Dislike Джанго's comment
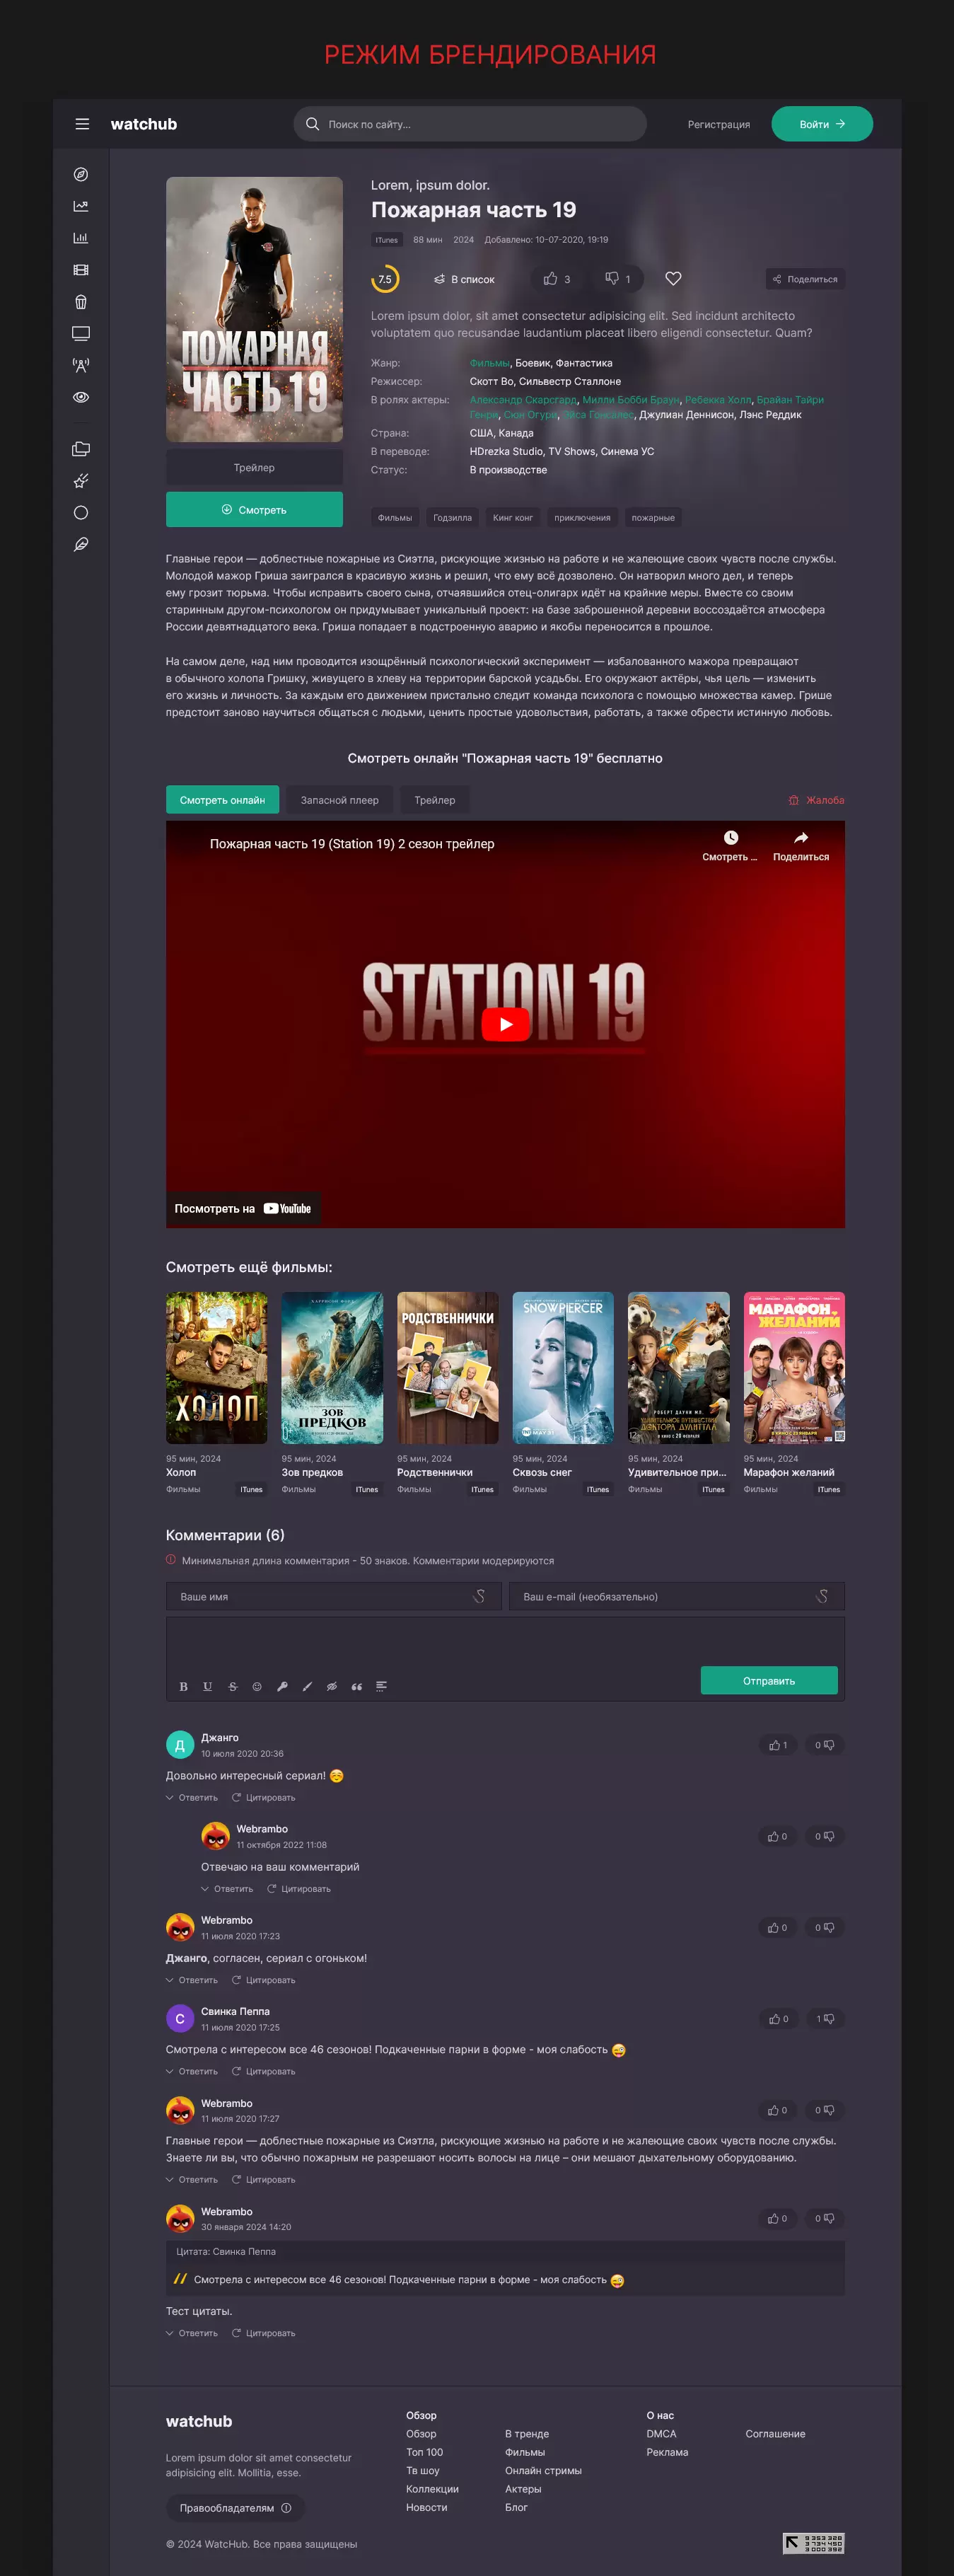 [x=825, y=1745]
